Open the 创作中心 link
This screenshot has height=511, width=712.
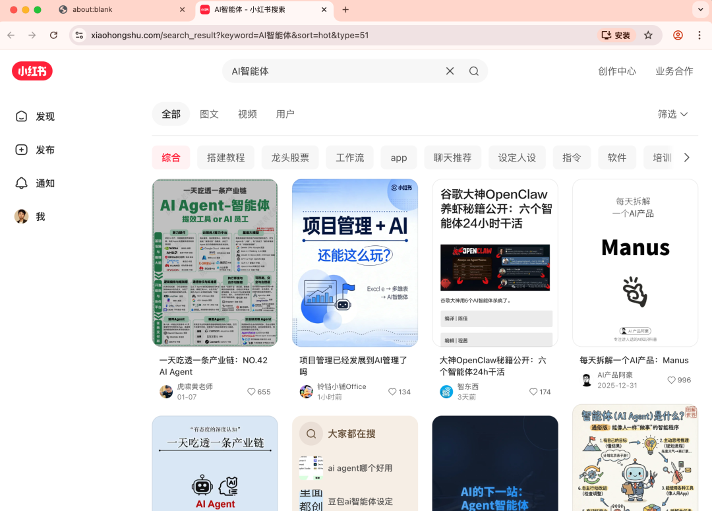[617, 71]
